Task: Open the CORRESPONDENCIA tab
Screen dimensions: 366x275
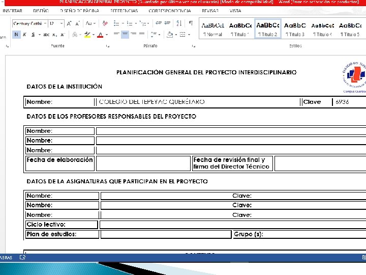Action: pyautogui.click(x=169, y=11)
